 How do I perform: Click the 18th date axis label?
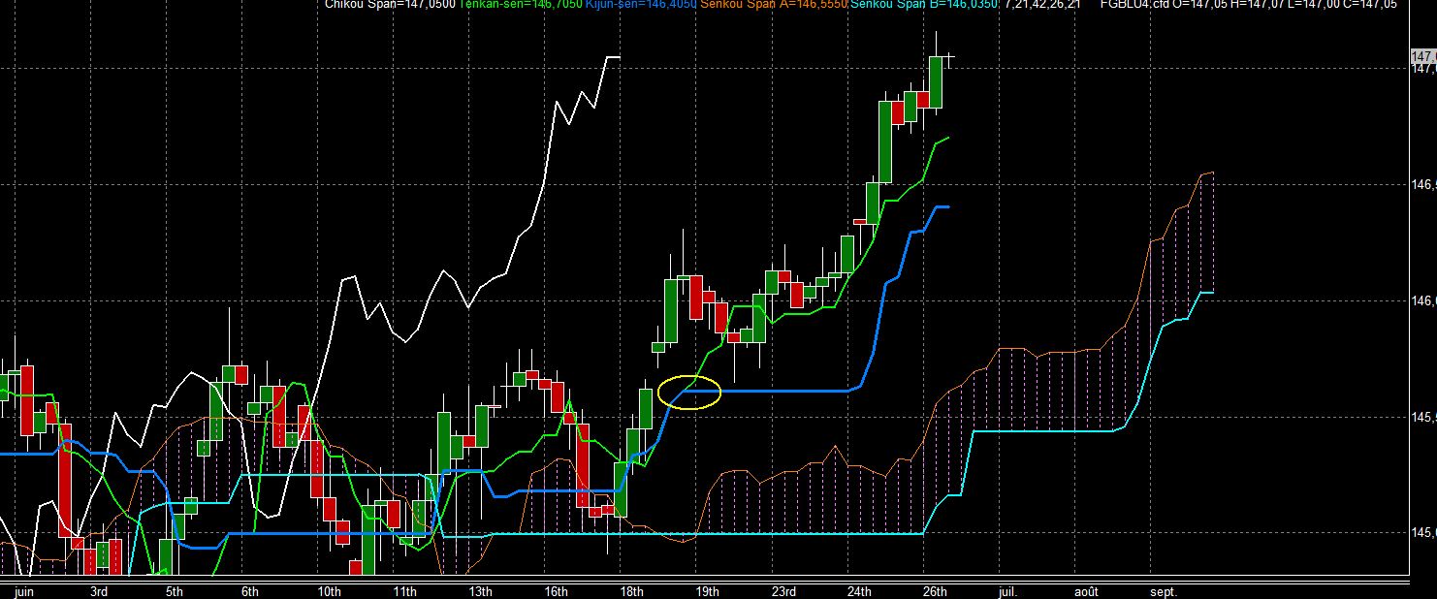coord(631,591)
